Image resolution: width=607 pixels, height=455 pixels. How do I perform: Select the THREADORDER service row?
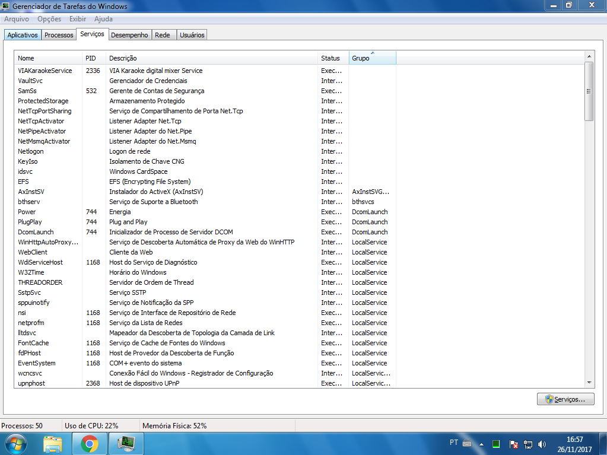(x=205, y=282)
